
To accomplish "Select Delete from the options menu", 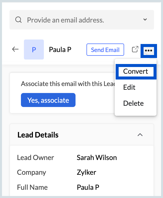I will pyautogui.click(x=133, y=103).
